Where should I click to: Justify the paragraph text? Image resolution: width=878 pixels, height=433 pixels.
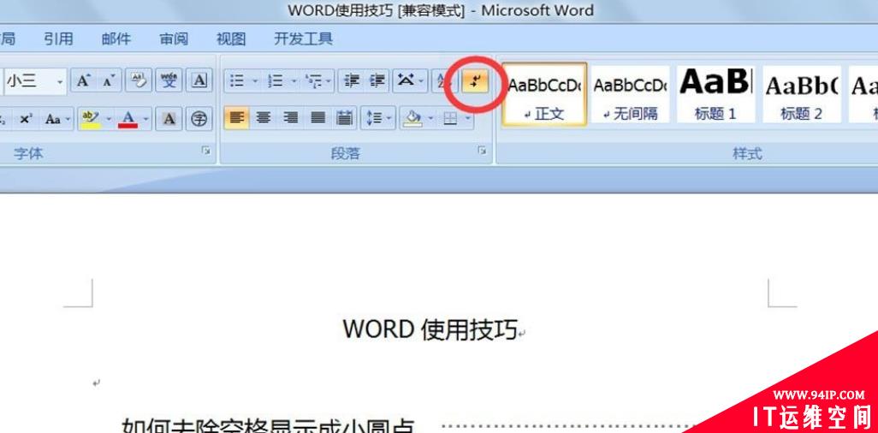[317, 118]
